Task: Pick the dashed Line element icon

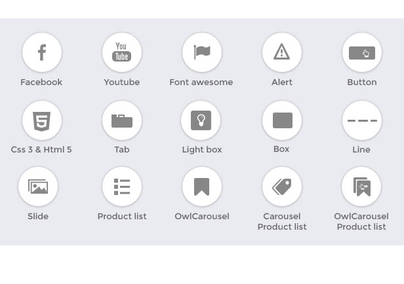Action: coord(362,120)
